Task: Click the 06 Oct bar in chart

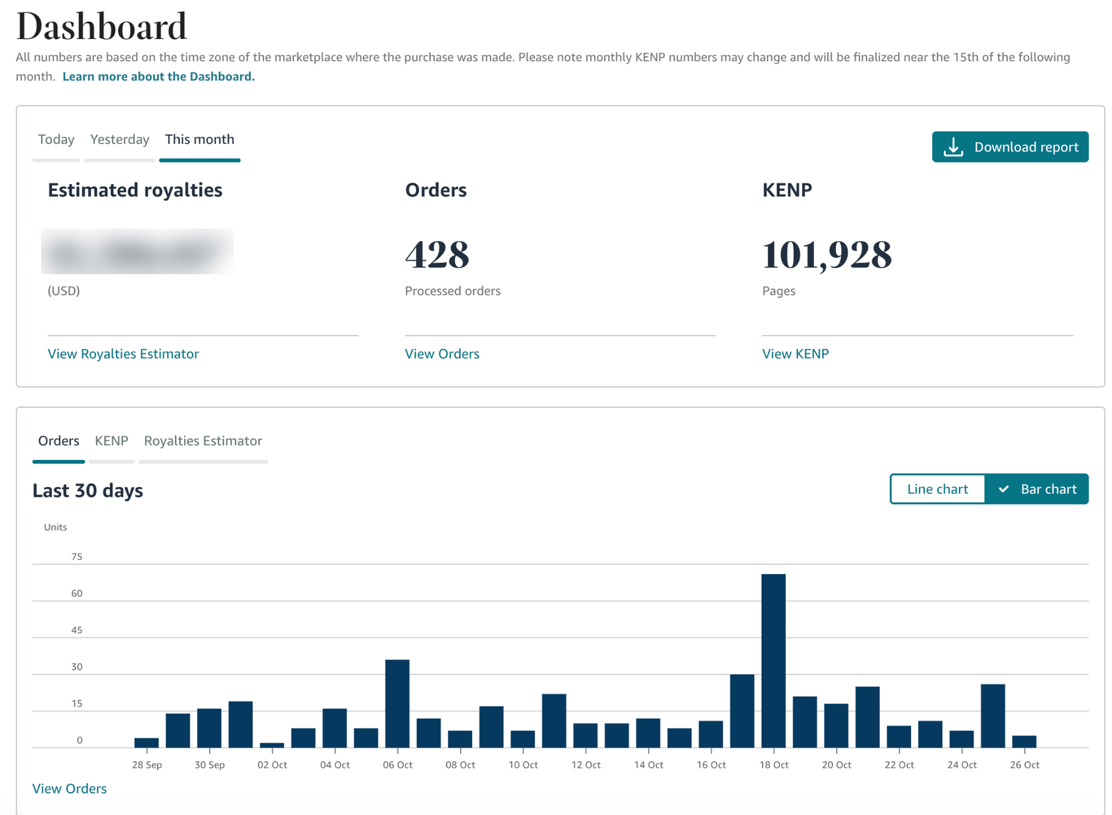Action: click(398, 704)
